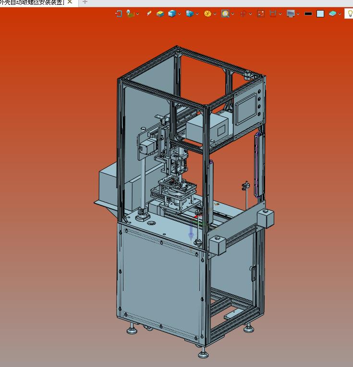The height and width of the screenshot is (367, 353).
Task: Select the touchscreen panel on the machine model
Action: point(245,109)
